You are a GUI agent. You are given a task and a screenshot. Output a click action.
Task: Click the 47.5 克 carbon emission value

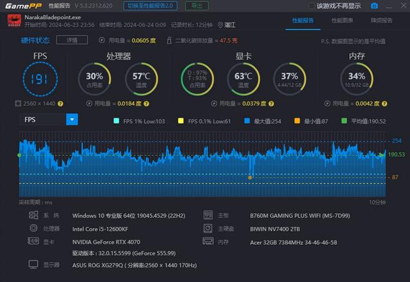[x=229, y=40]
